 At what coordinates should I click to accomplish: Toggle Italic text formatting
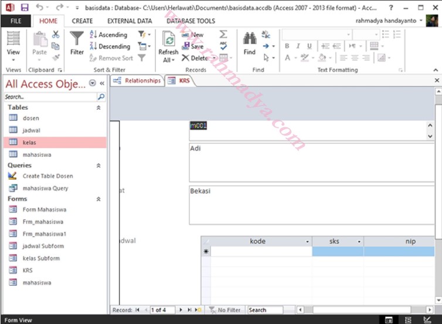298,46
